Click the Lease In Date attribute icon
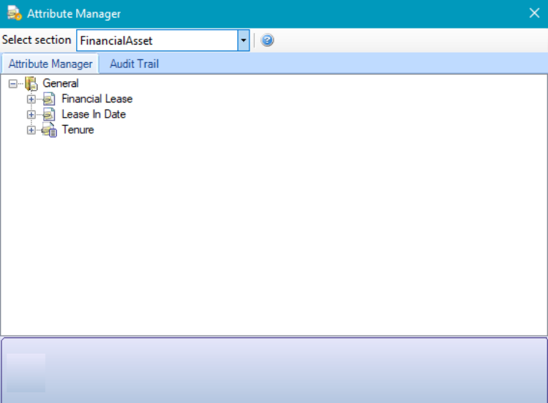This screenshot has height=403, width=548. pos(49,114)
